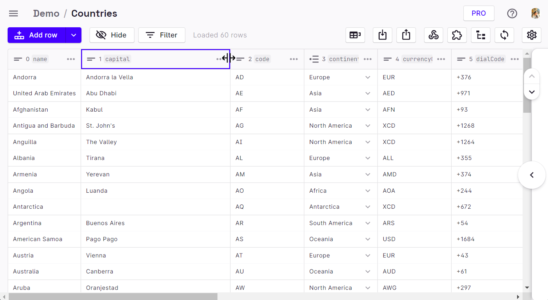This screenshot has width=548, height=300.
Task: Open the tree structure icon
Action: (481, 35)
